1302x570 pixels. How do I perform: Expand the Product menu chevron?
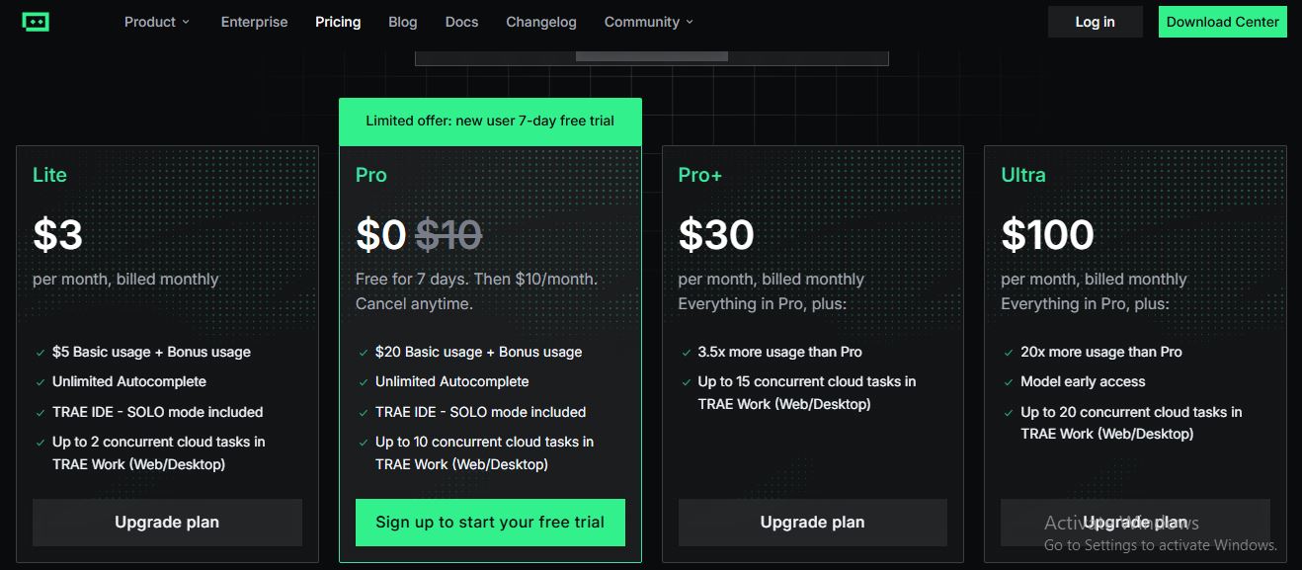186,22
